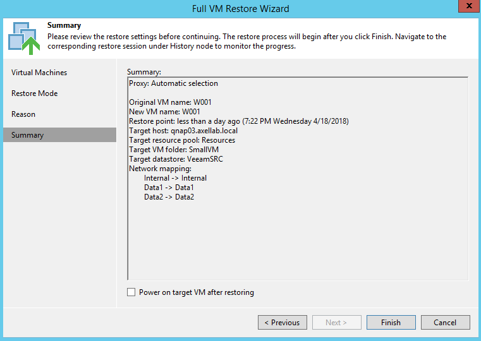481x341 pixels.
Task: Open the Restore Mode step
Action: click(35, 93)
